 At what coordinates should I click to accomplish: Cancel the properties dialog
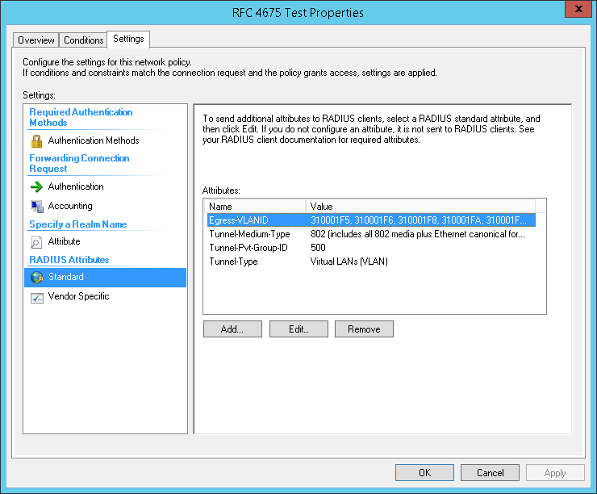click(x=490, y=473)
